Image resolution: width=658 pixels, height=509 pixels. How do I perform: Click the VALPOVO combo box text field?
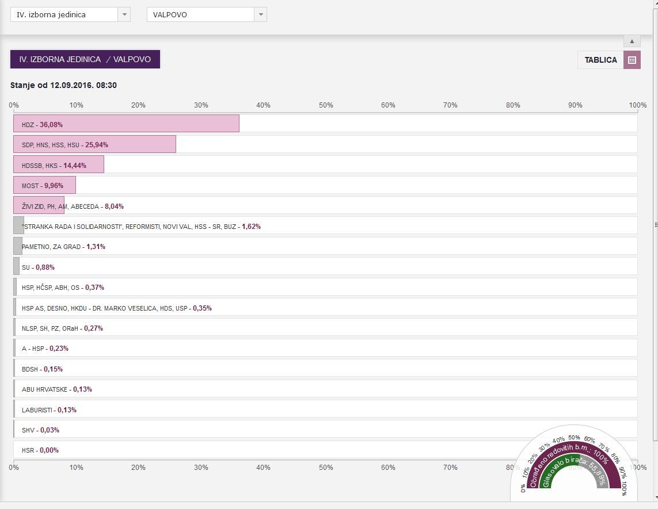tap(200, 15)
